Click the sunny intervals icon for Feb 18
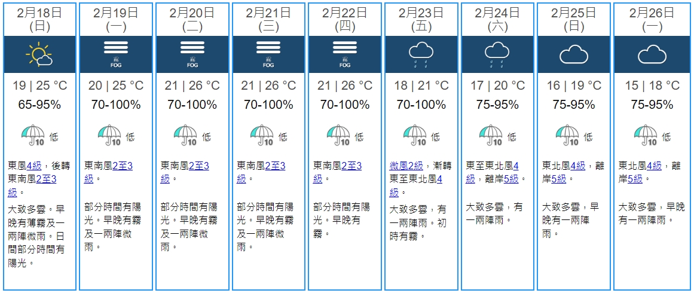 (x=39, y=54)
